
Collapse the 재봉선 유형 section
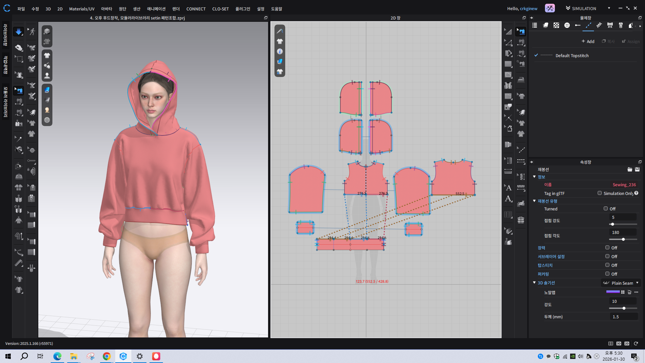coord(534,201)
